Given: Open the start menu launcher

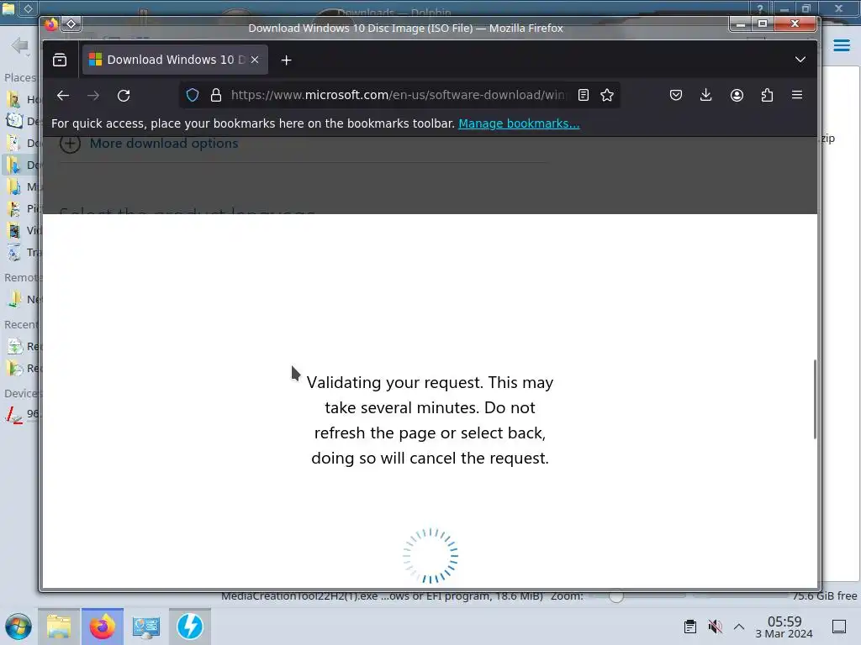Looking at the screenshot, I should pyautogui.click(x=18, y=627).
